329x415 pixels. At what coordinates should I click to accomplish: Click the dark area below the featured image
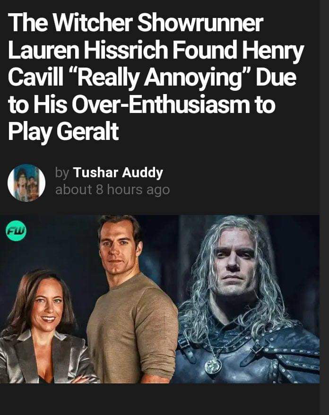click(x=160, y=399)
